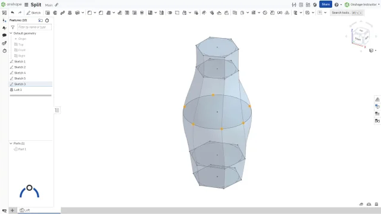Redo the last undone action
This screenshot has height=214, width=381.
[x=20, y=12]
